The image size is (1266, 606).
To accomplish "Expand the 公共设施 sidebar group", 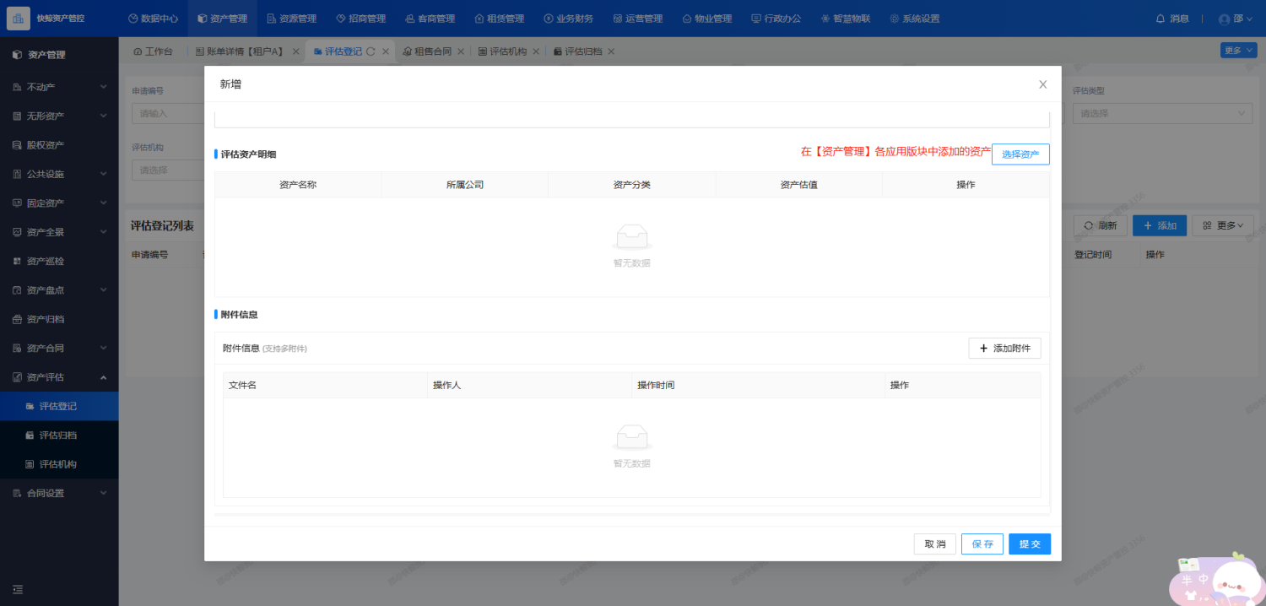I will pyautogui.click(x=59, y=174).
